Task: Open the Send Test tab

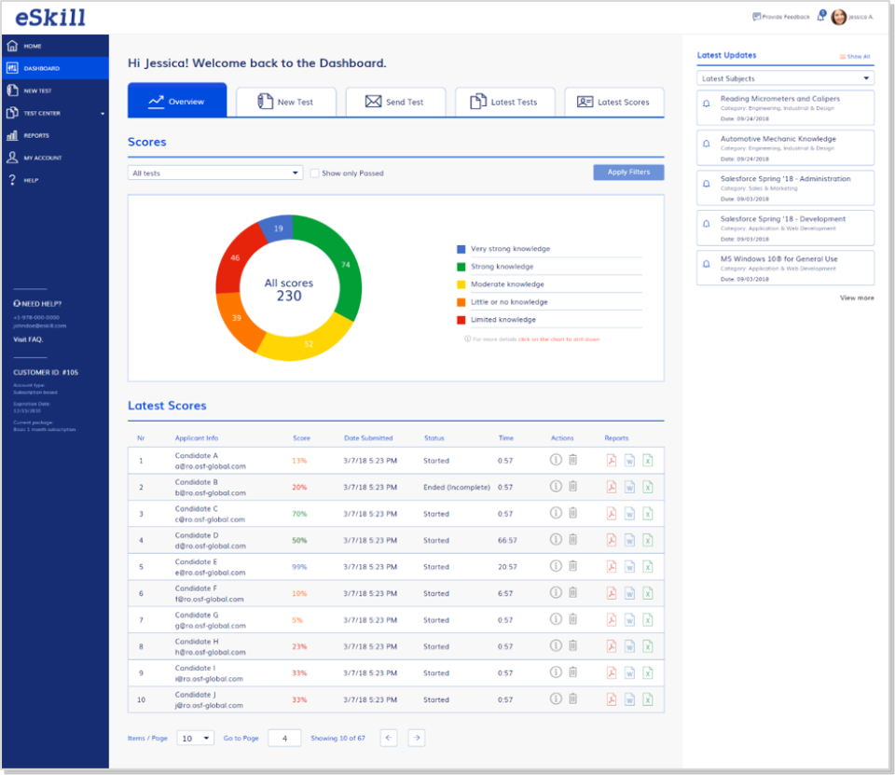Action: coord(395,102)
